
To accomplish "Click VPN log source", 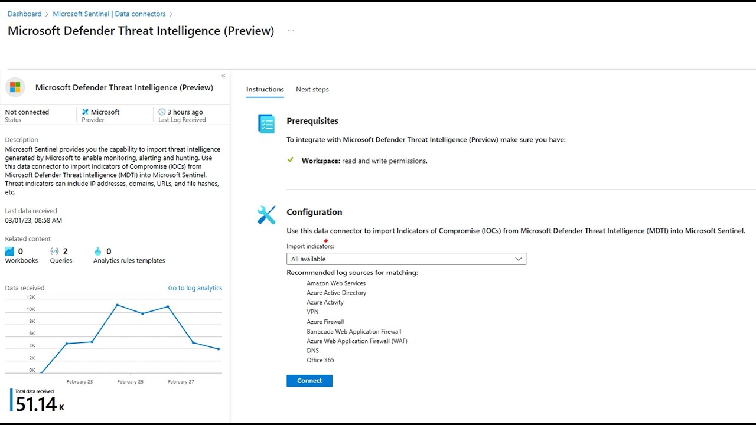I will tap(312, 312).
